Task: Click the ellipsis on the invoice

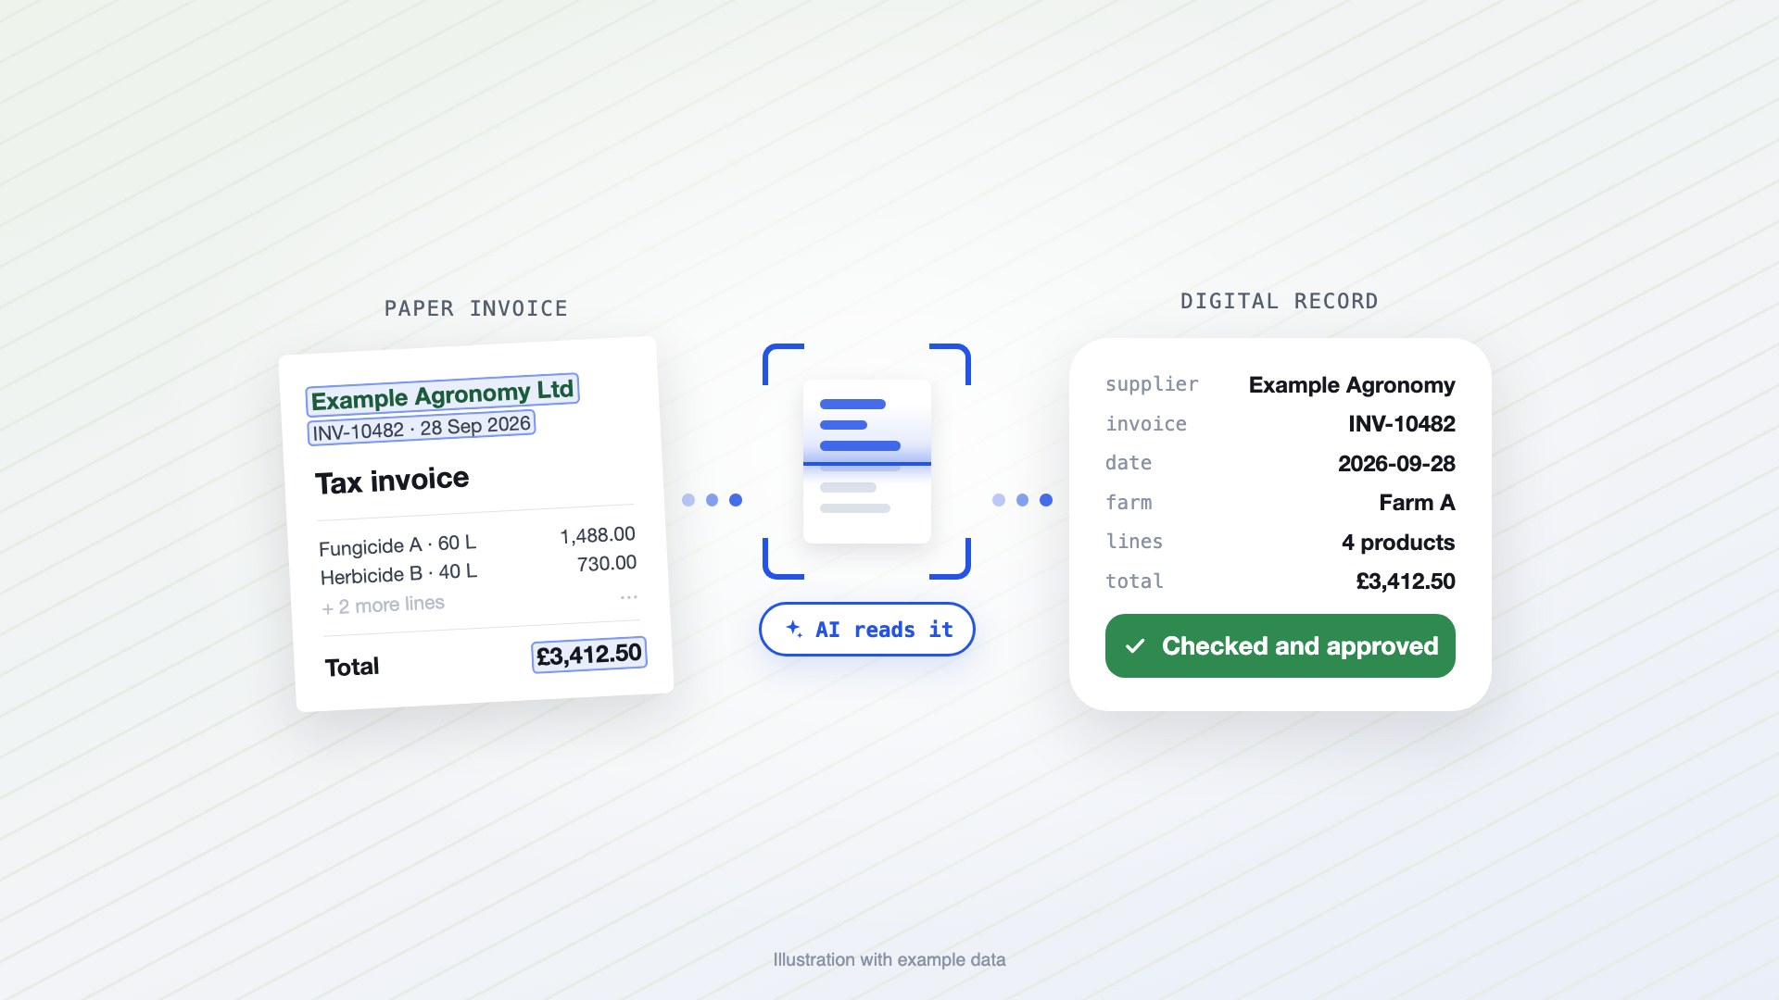Action: point(629,597)
